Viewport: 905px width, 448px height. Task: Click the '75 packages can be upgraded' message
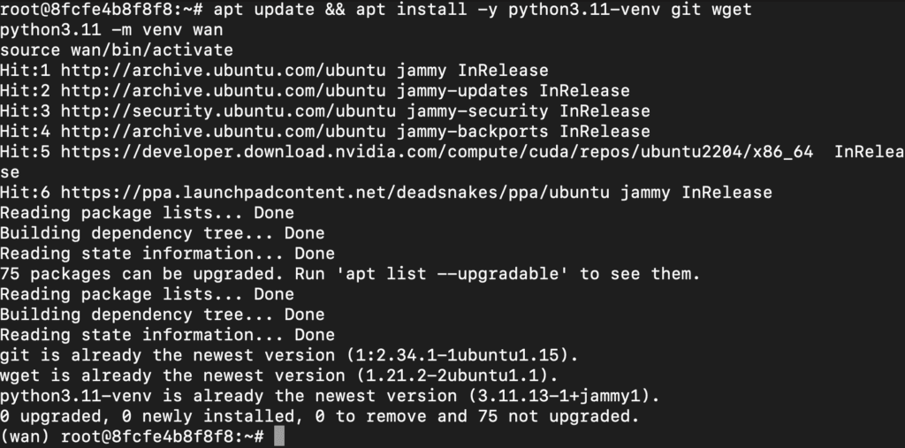coord(350,274)
